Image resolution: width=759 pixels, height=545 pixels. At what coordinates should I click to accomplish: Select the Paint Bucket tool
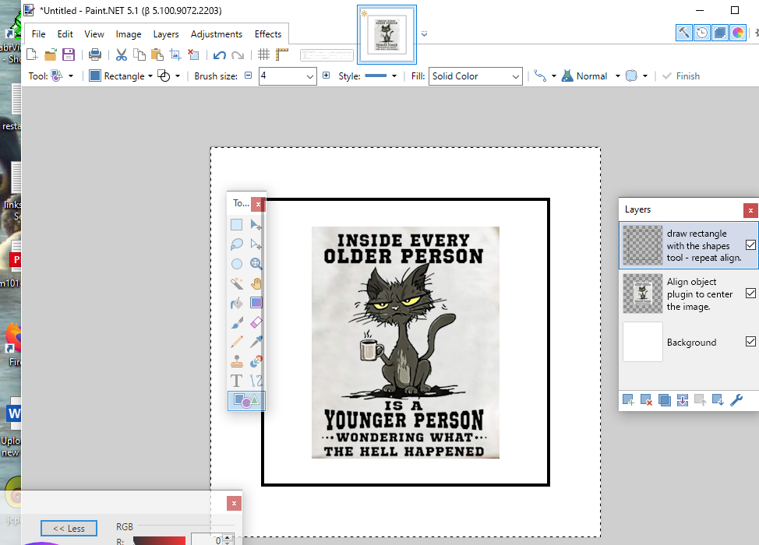pos(237,303)
